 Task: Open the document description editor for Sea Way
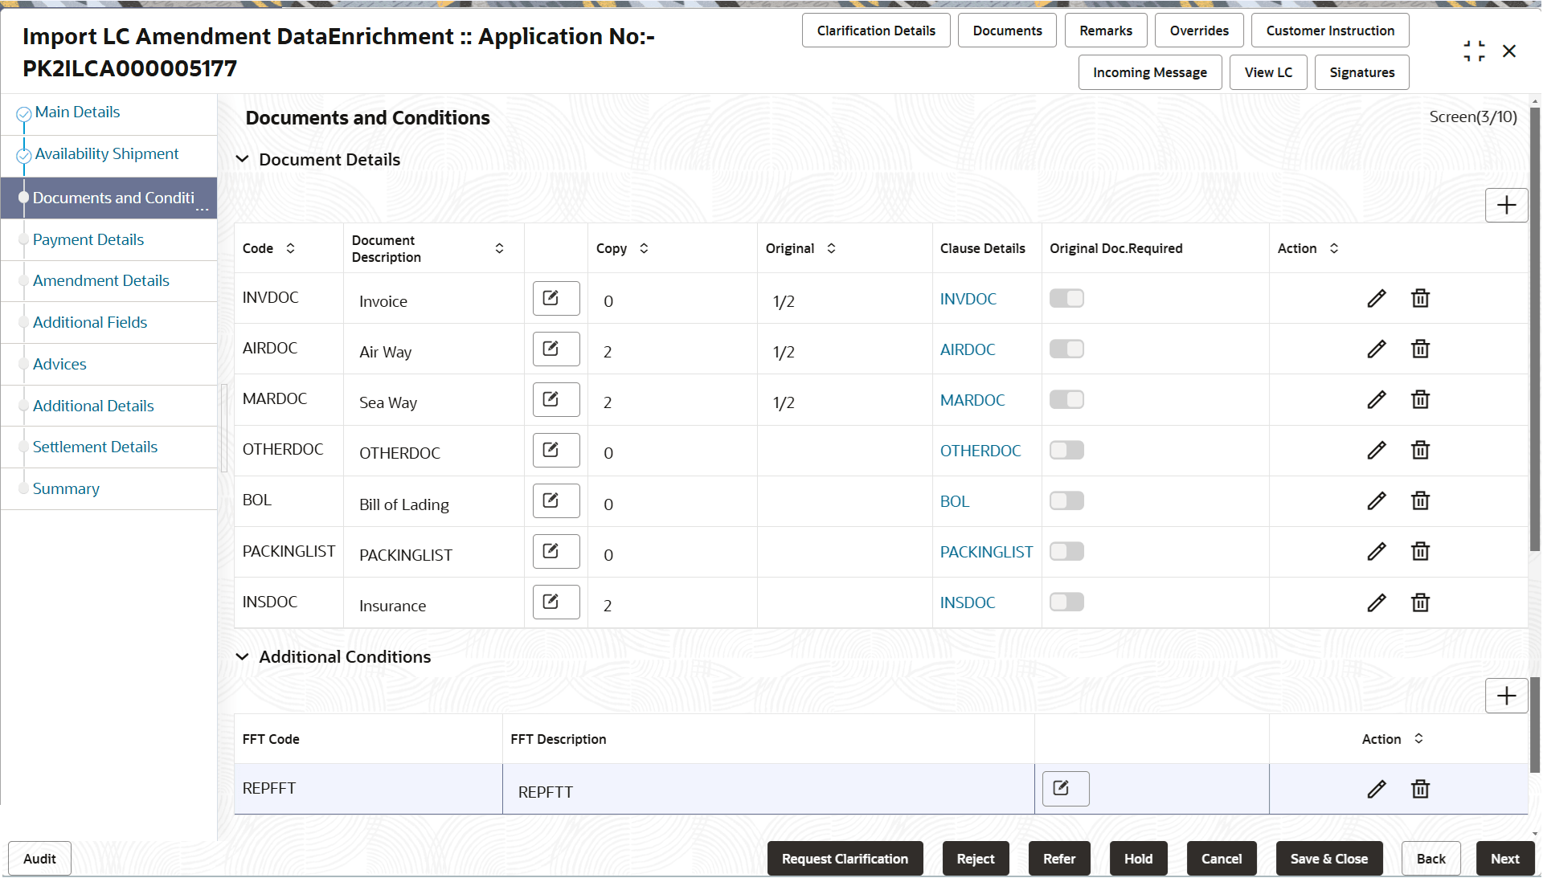pyautogui.click(x=555, y=399)
